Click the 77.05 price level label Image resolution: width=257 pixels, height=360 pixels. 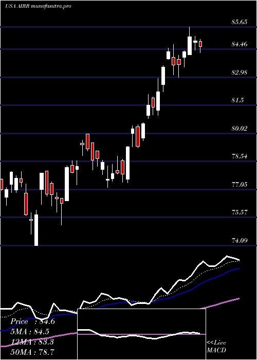[240, 184]
